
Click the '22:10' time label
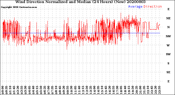coord(148,90)
